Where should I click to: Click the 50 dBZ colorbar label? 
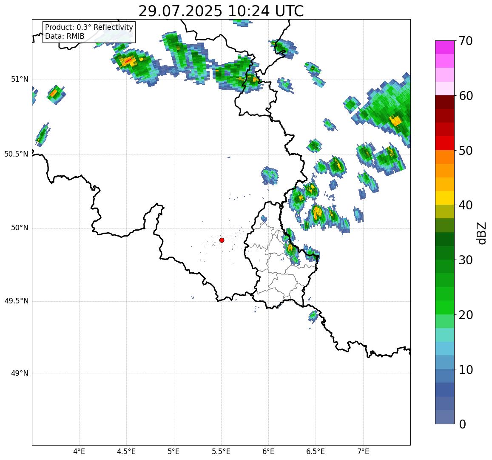[466, 150]
